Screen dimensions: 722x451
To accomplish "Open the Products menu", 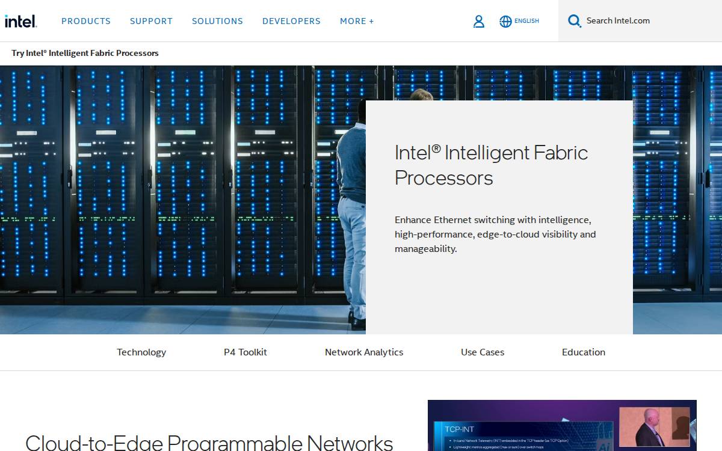I will (x=86, y=21).
